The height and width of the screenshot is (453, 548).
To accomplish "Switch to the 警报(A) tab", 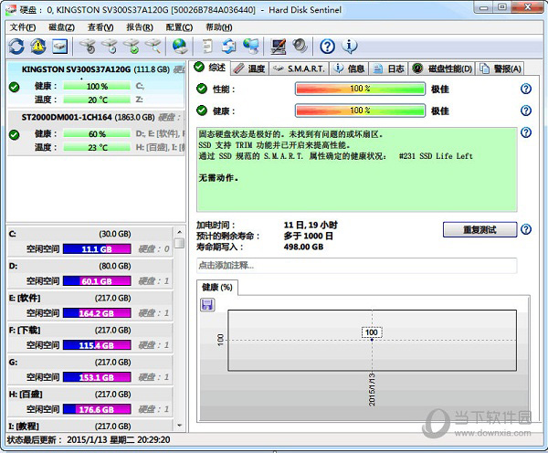I will pos(501,68).
